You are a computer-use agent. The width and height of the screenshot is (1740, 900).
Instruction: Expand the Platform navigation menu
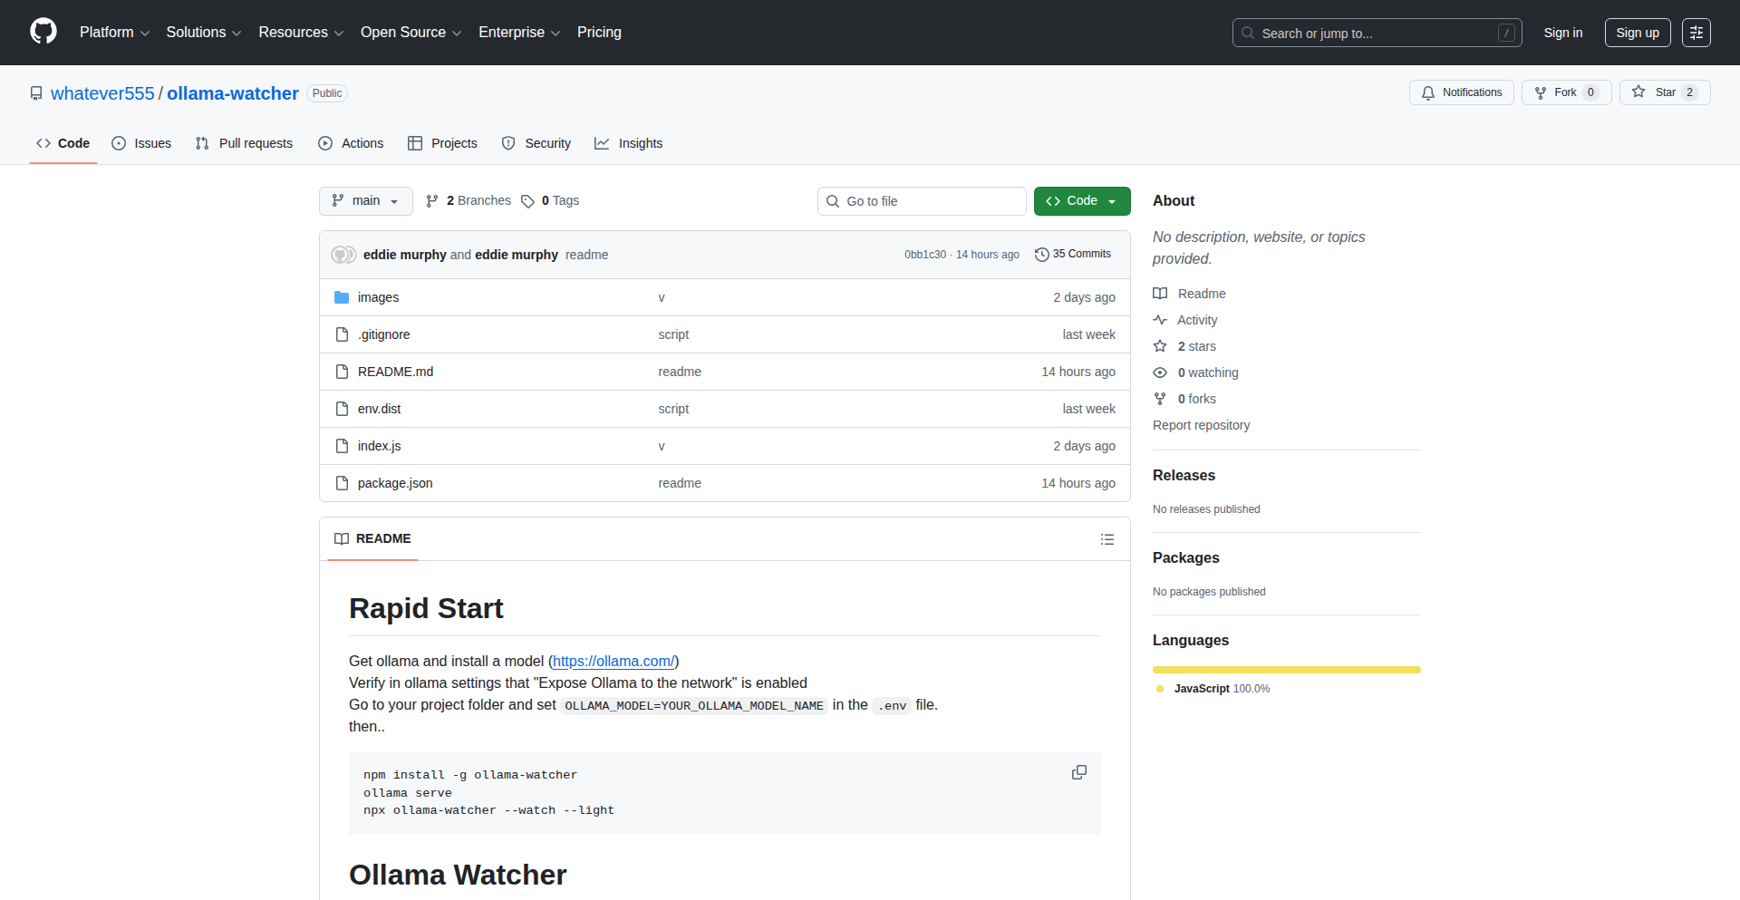114,33
